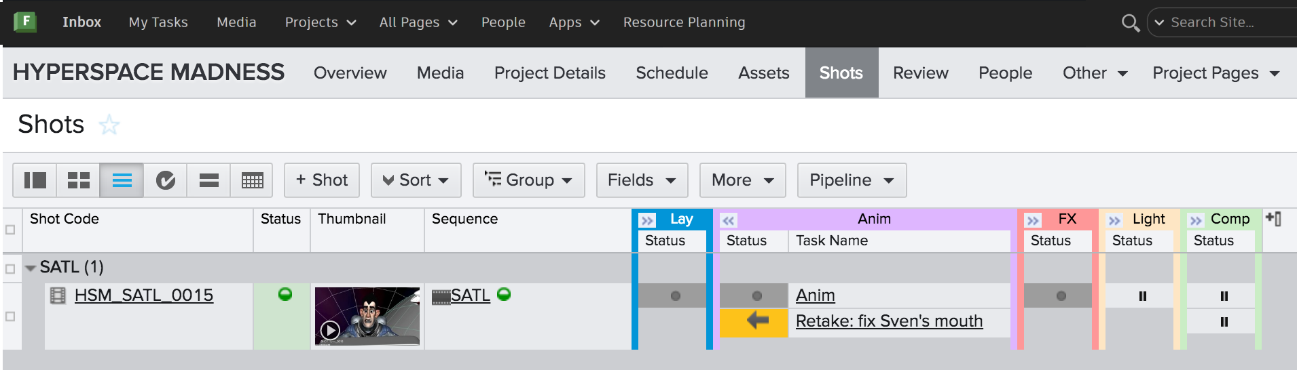
Task: Collapse the Anim pipeline step column
Action: 729,220
